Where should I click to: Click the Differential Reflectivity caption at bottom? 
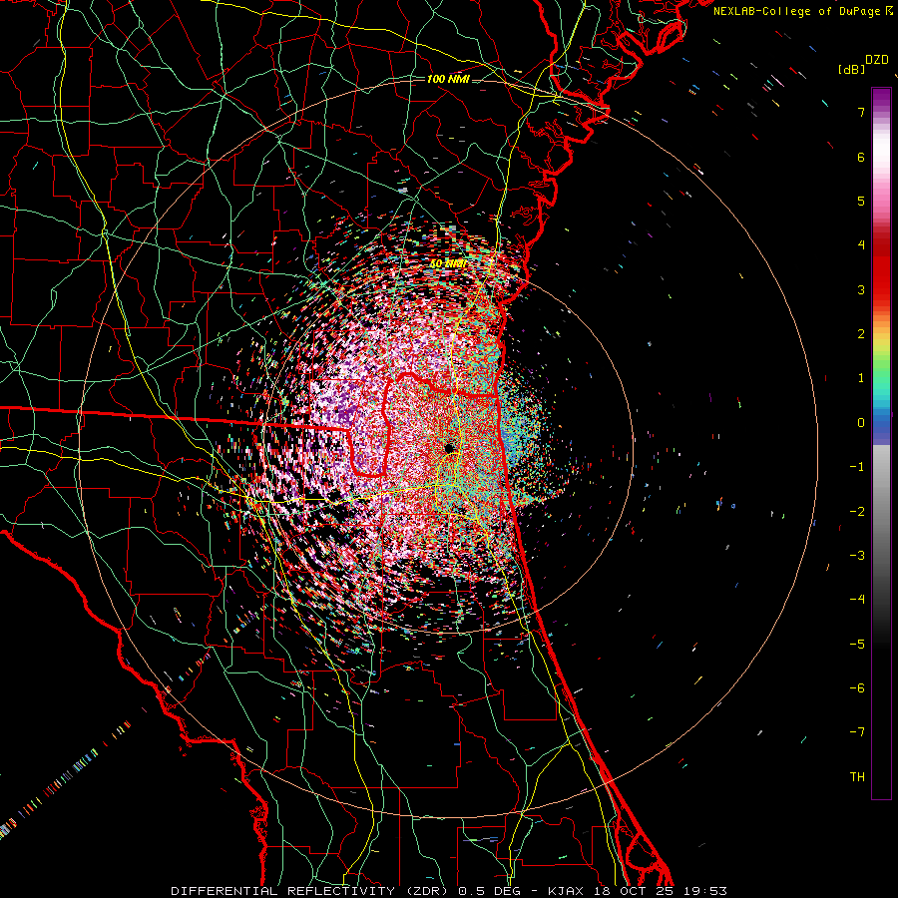tap(449, 891)
